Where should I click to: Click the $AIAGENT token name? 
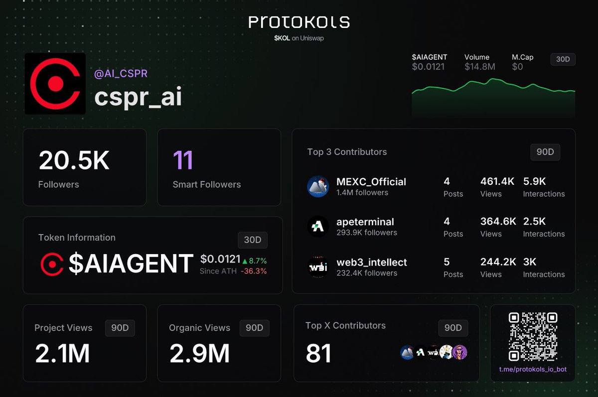[131, 264]
